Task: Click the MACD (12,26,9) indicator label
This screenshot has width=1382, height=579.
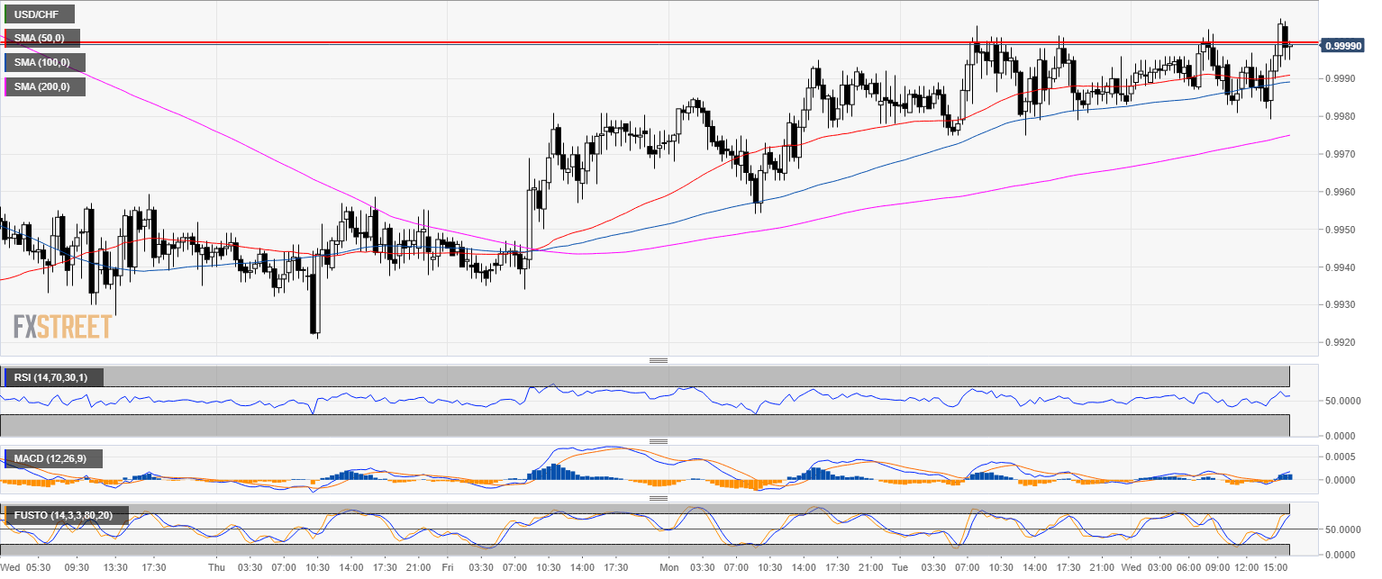Action: 50,459
